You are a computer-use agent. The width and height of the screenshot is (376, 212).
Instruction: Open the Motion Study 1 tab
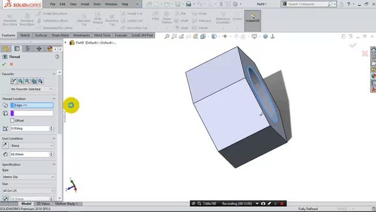tap(66, 204)
